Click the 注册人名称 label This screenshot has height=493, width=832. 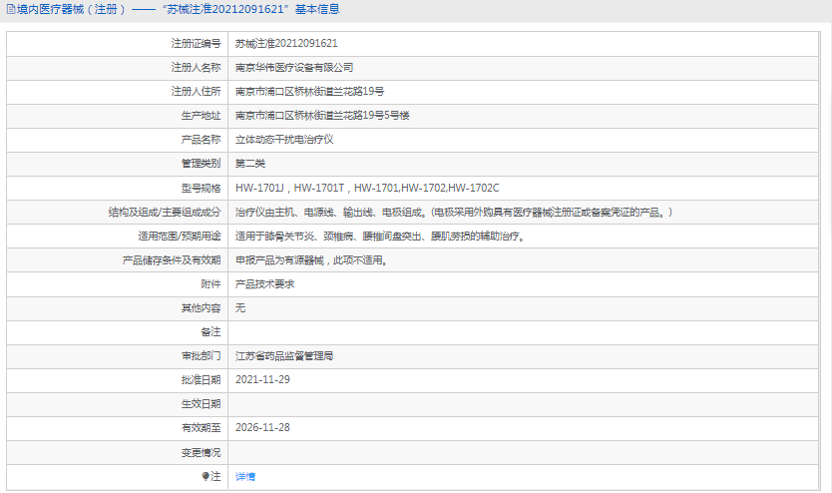[x=196, y=68]
